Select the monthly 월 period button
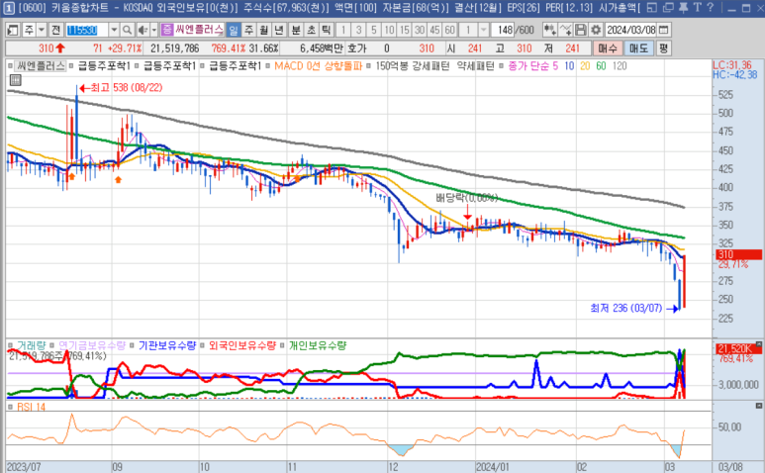Screen dimensions: 765x473 pyautogui.click(x=264, y=30)
